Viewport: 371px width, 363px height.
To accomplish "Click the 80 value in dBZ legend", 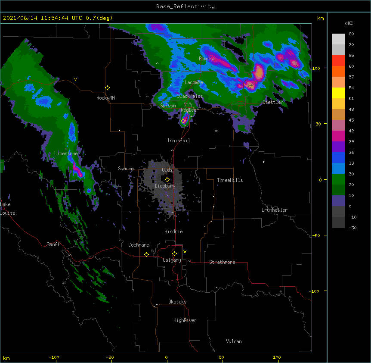I will (351, 34).
